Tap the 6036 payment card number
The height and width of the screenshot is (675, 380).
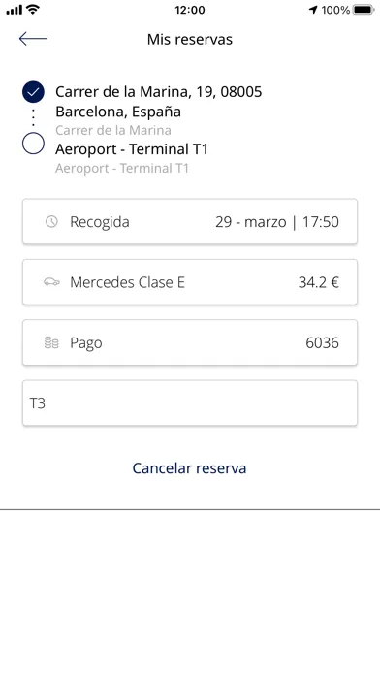tap(323, 342)
